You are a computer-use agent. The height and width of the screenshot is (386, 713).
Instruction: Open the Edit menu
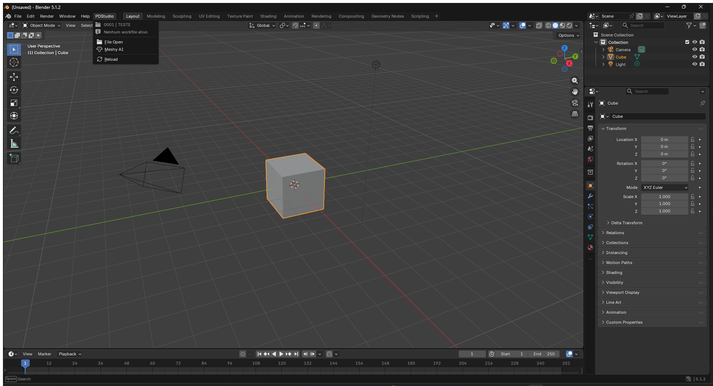[x=31, y=16]
